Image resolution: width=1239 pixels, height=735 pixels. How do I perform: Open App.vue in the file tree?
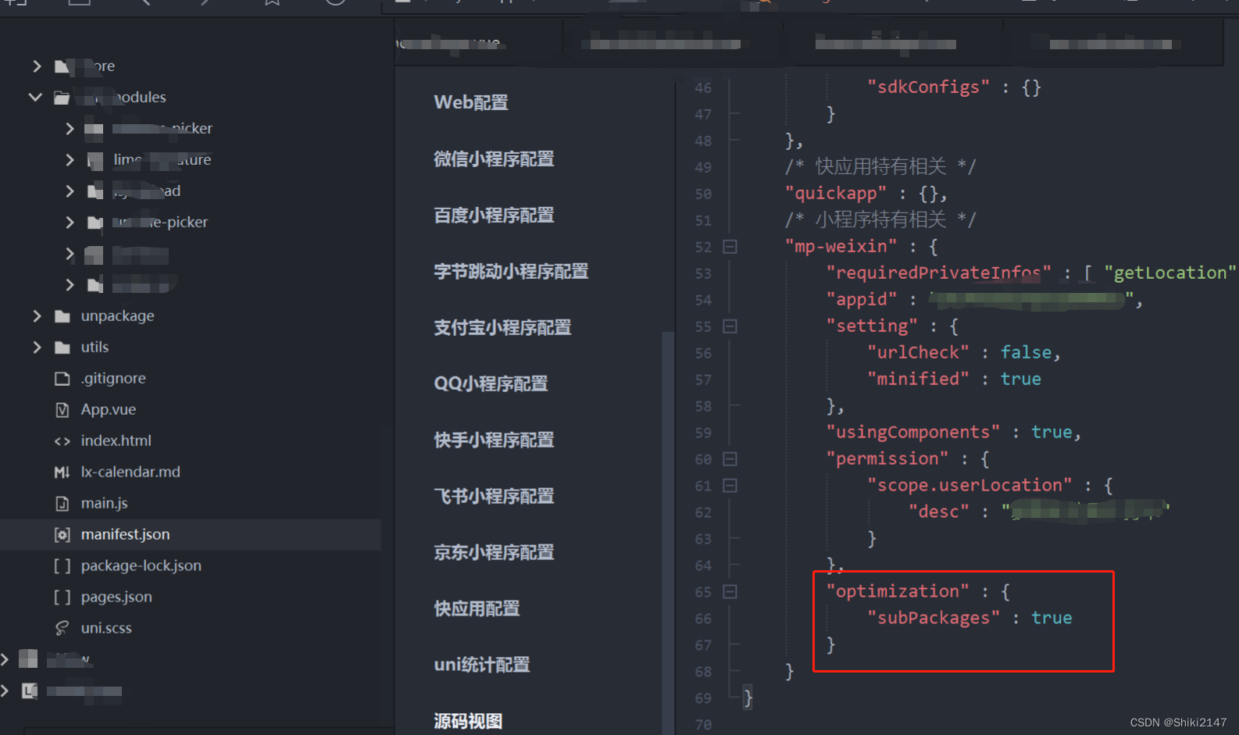pyautogui.click(x=109, y=409)
